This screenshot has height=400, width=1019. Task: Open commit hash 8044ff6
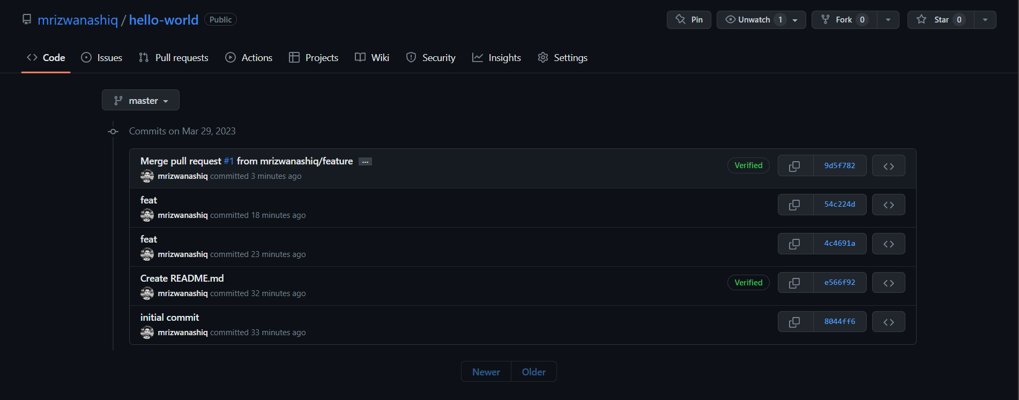840,322
